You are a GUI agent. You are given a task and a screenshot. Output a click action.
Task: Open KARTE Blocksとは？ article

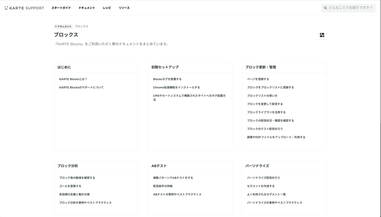click(73, 79)
